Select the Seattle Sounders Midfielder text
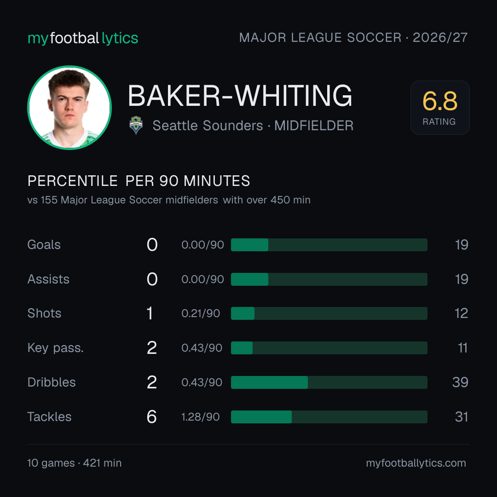497x497 pixels. point(253,126)
